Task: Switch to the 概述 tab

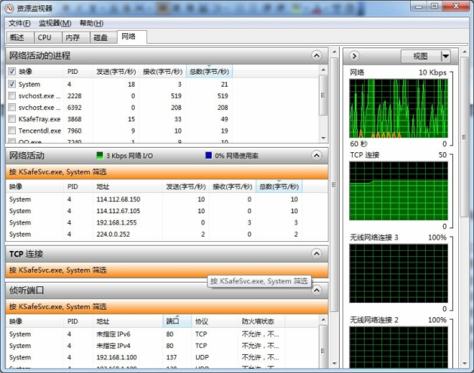Action: point(20,38)
